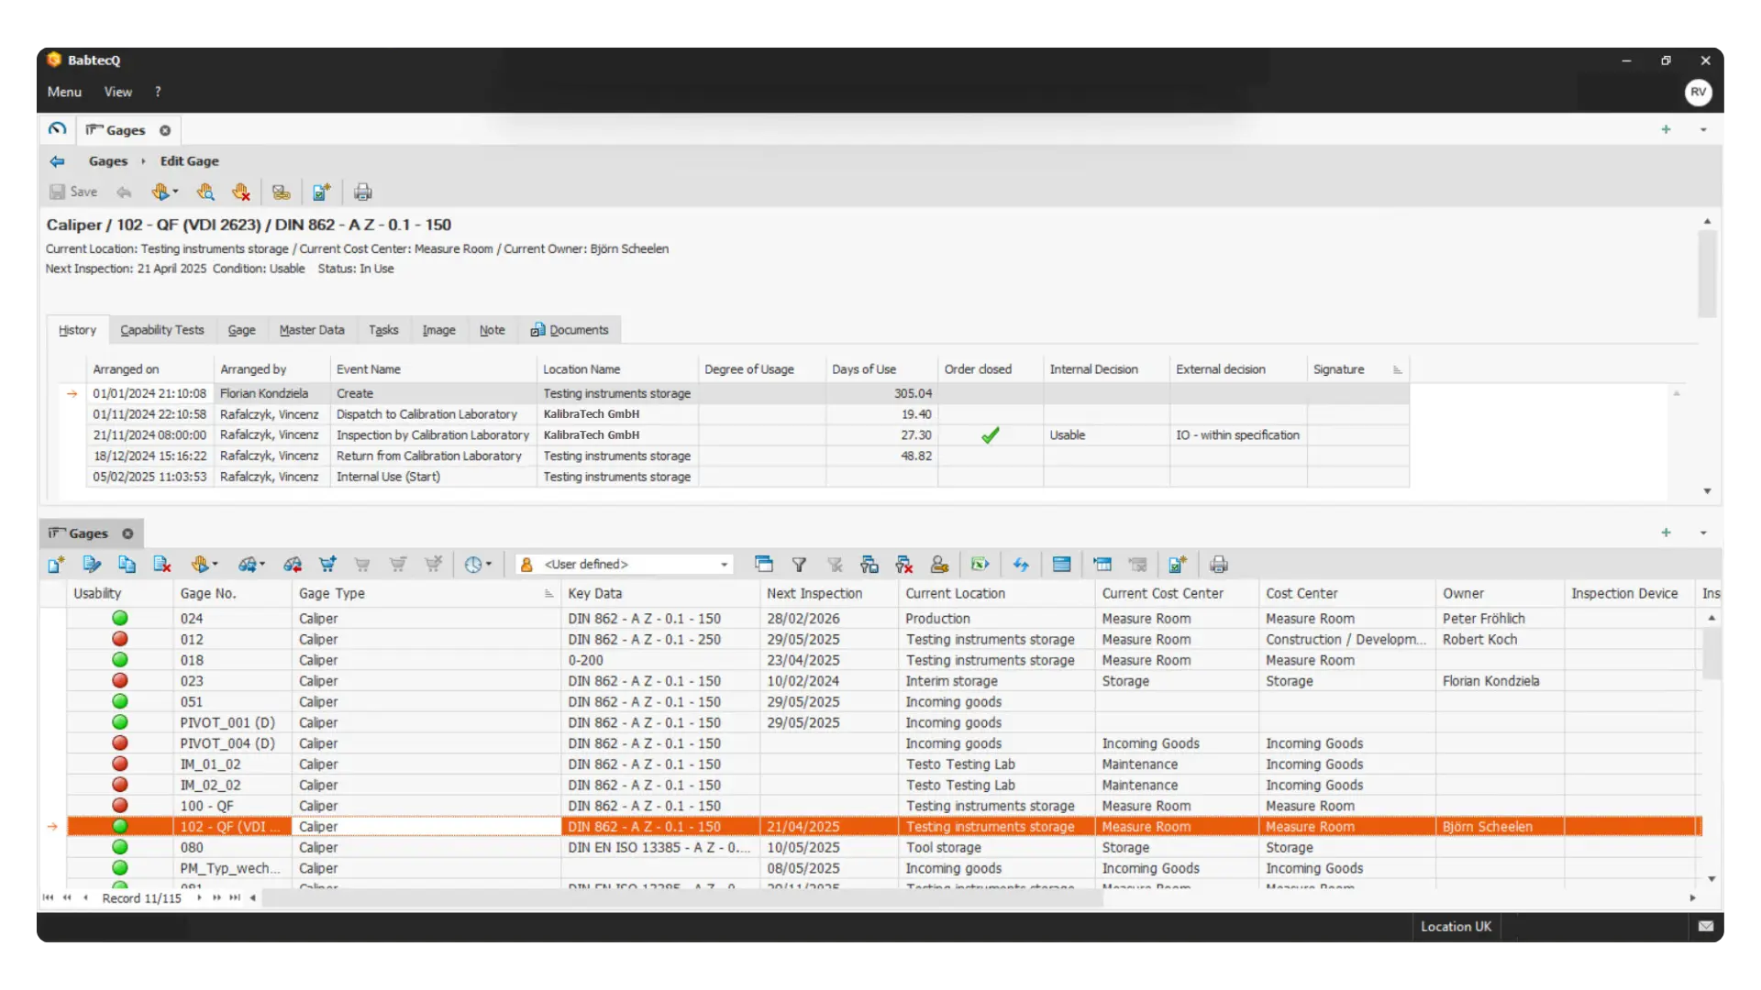The image size is (1761, 990).
Task: Click the mail icon in status bar
Action: coord(1705,927)
